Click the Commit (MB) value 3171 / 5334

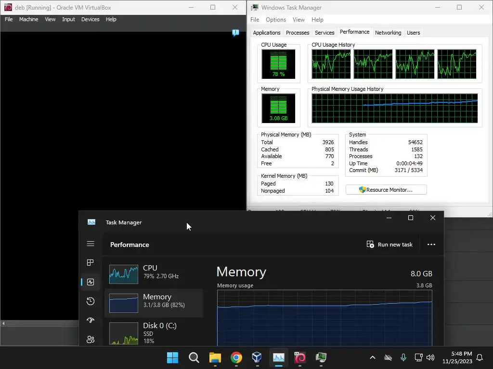(408, 170)
